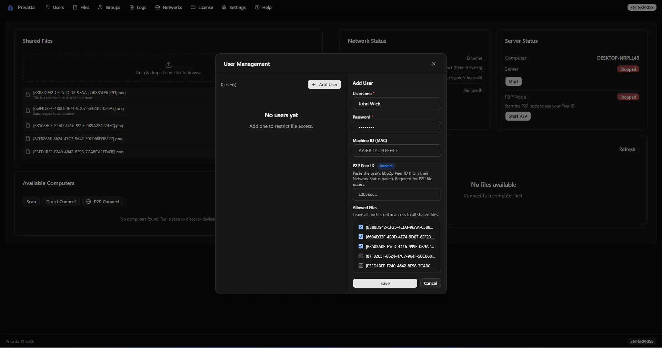Close the User Management dialog
The width and height of the screenshot is (662, 348).
[x=434, y=64]
